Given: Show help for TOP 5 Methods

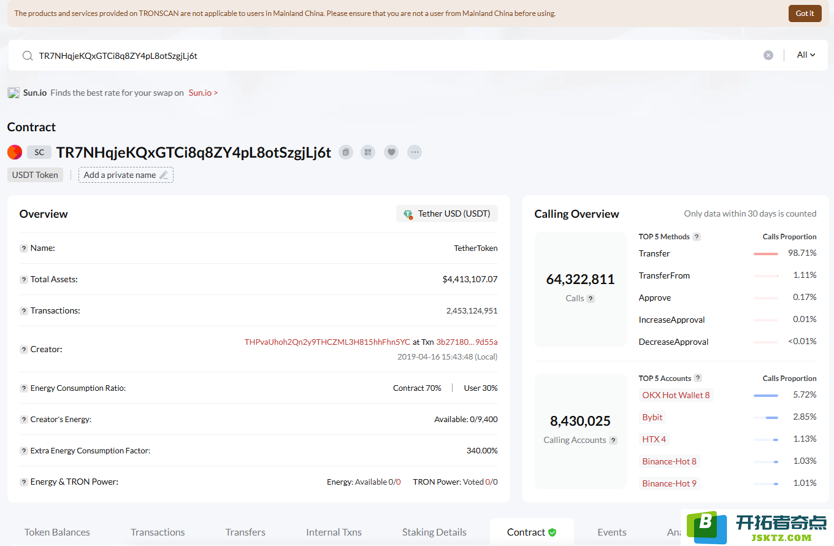Looking at the screenshot, I should pos(697,237).
